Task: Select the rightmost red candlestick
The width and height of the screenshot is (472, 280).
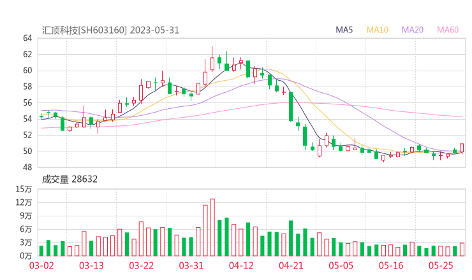Action: coord(462,148)
